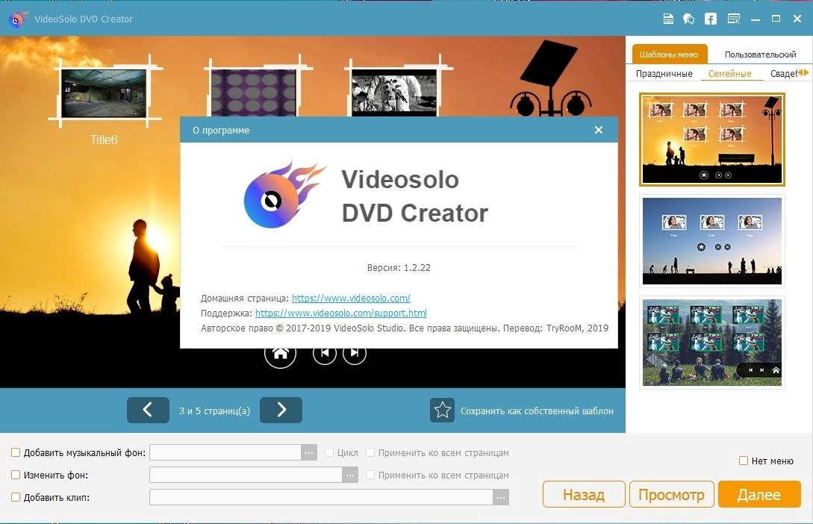Viewport: 813px width, 524px height.
Task: Click the change background path field
Action: click(246, 475)
